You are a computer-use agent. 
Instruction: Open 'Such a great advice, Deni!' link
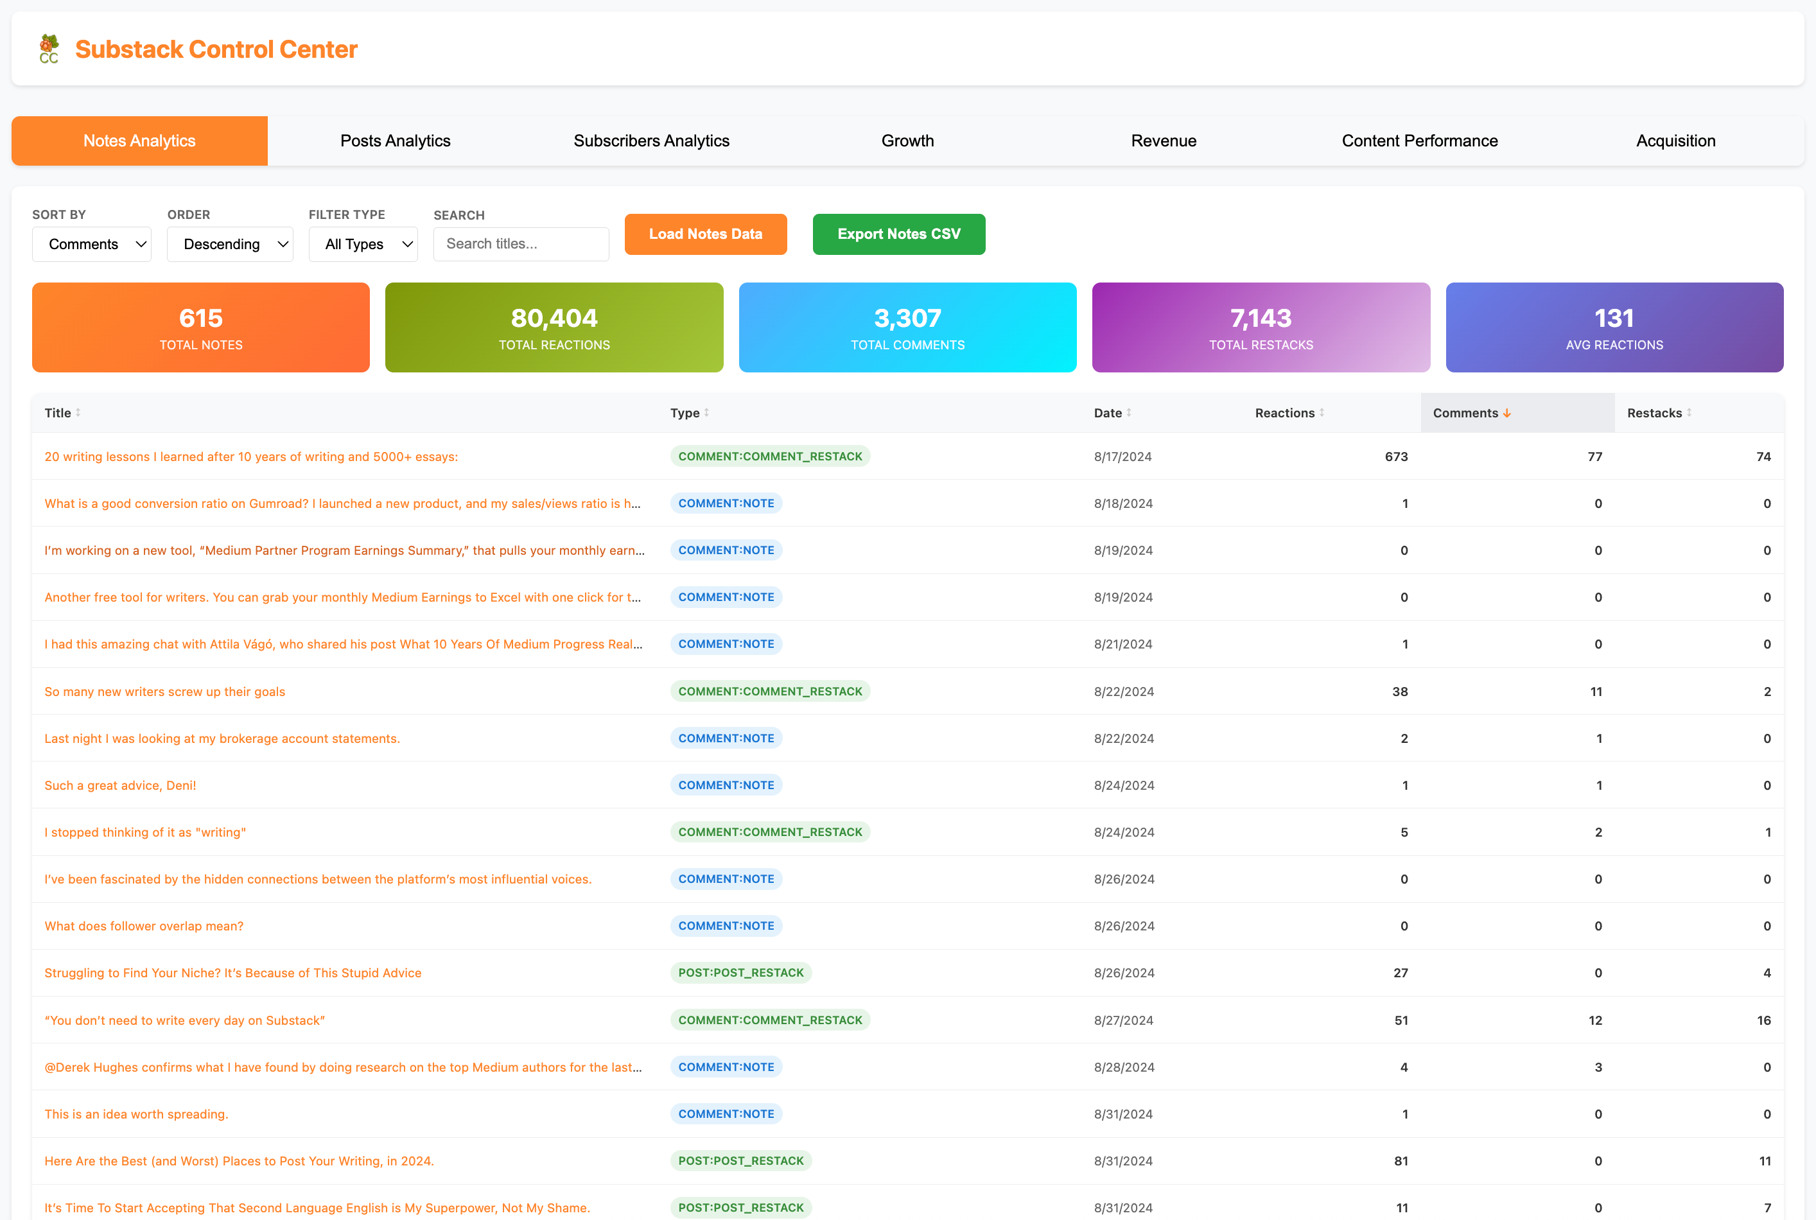pyautogui.click(x=121, y=785)
